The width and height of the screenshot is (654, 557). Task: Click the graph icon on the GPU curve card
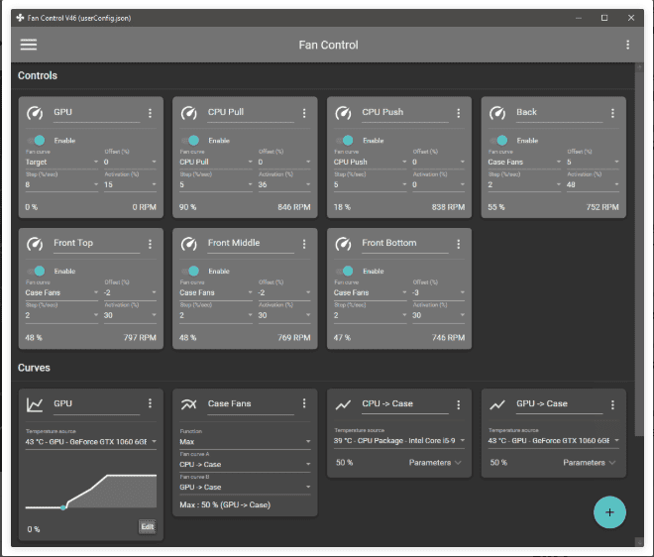click(35, 404)
